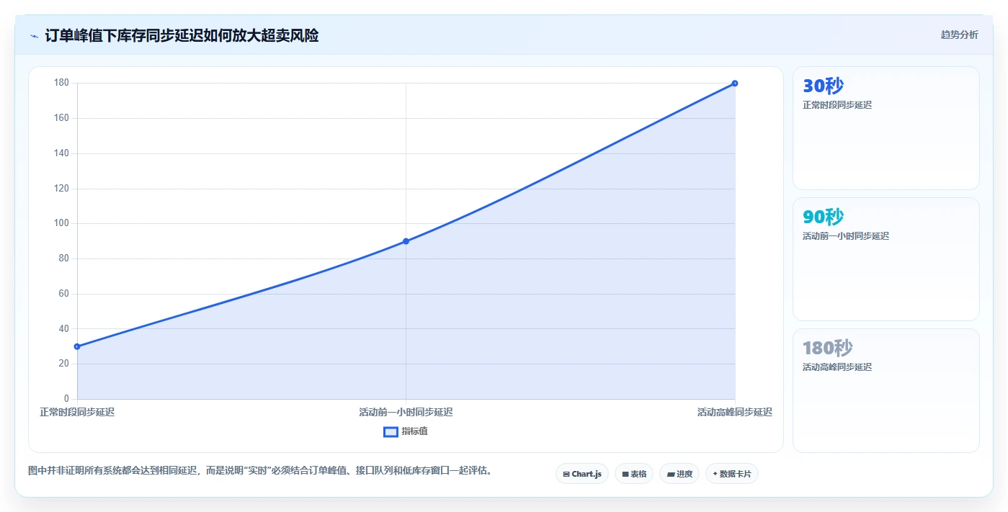Image resolution: width=1008 pixels, height=512 pixels.
Task: Click the data point at 正常时段同步延迟
Action: click(77, 346)
